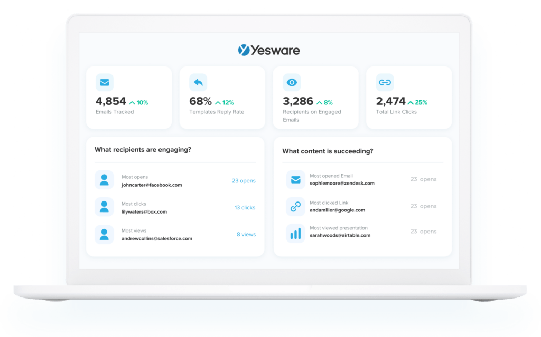The height and width of the screenshot is (337, 541).
Task: Click the Yesware logo
Action: (269, 50)
